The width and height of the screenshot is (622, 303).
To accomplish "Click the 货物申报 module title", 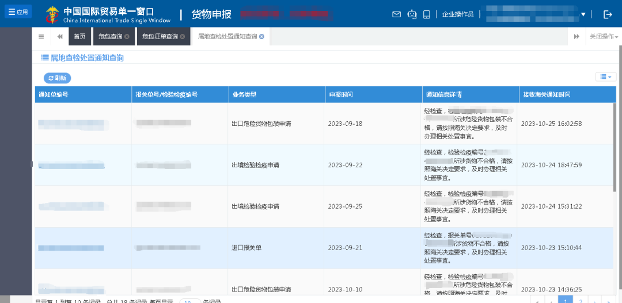I will pos(211,14).
